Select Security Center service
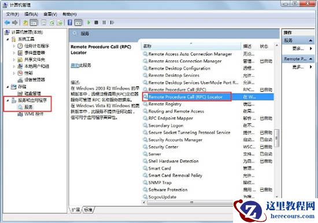Screen dimensions: 318x223 (163, 147)
